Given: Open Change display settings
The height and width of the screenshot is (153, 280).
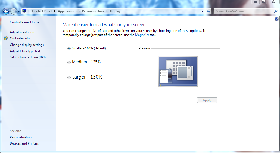Looking at the screenshot, I should pos(27,45).
